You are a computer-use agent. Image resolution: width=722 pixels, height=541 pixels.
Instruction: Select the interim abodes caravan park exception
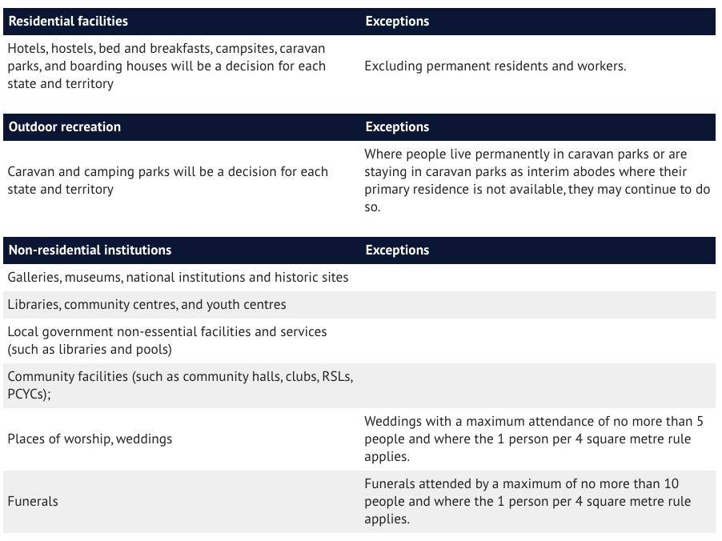tap(536, 180)
